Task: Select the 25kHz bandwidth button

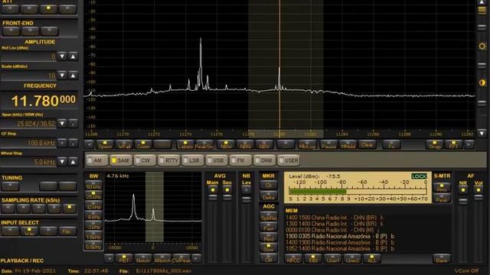Action: (93, 196)
